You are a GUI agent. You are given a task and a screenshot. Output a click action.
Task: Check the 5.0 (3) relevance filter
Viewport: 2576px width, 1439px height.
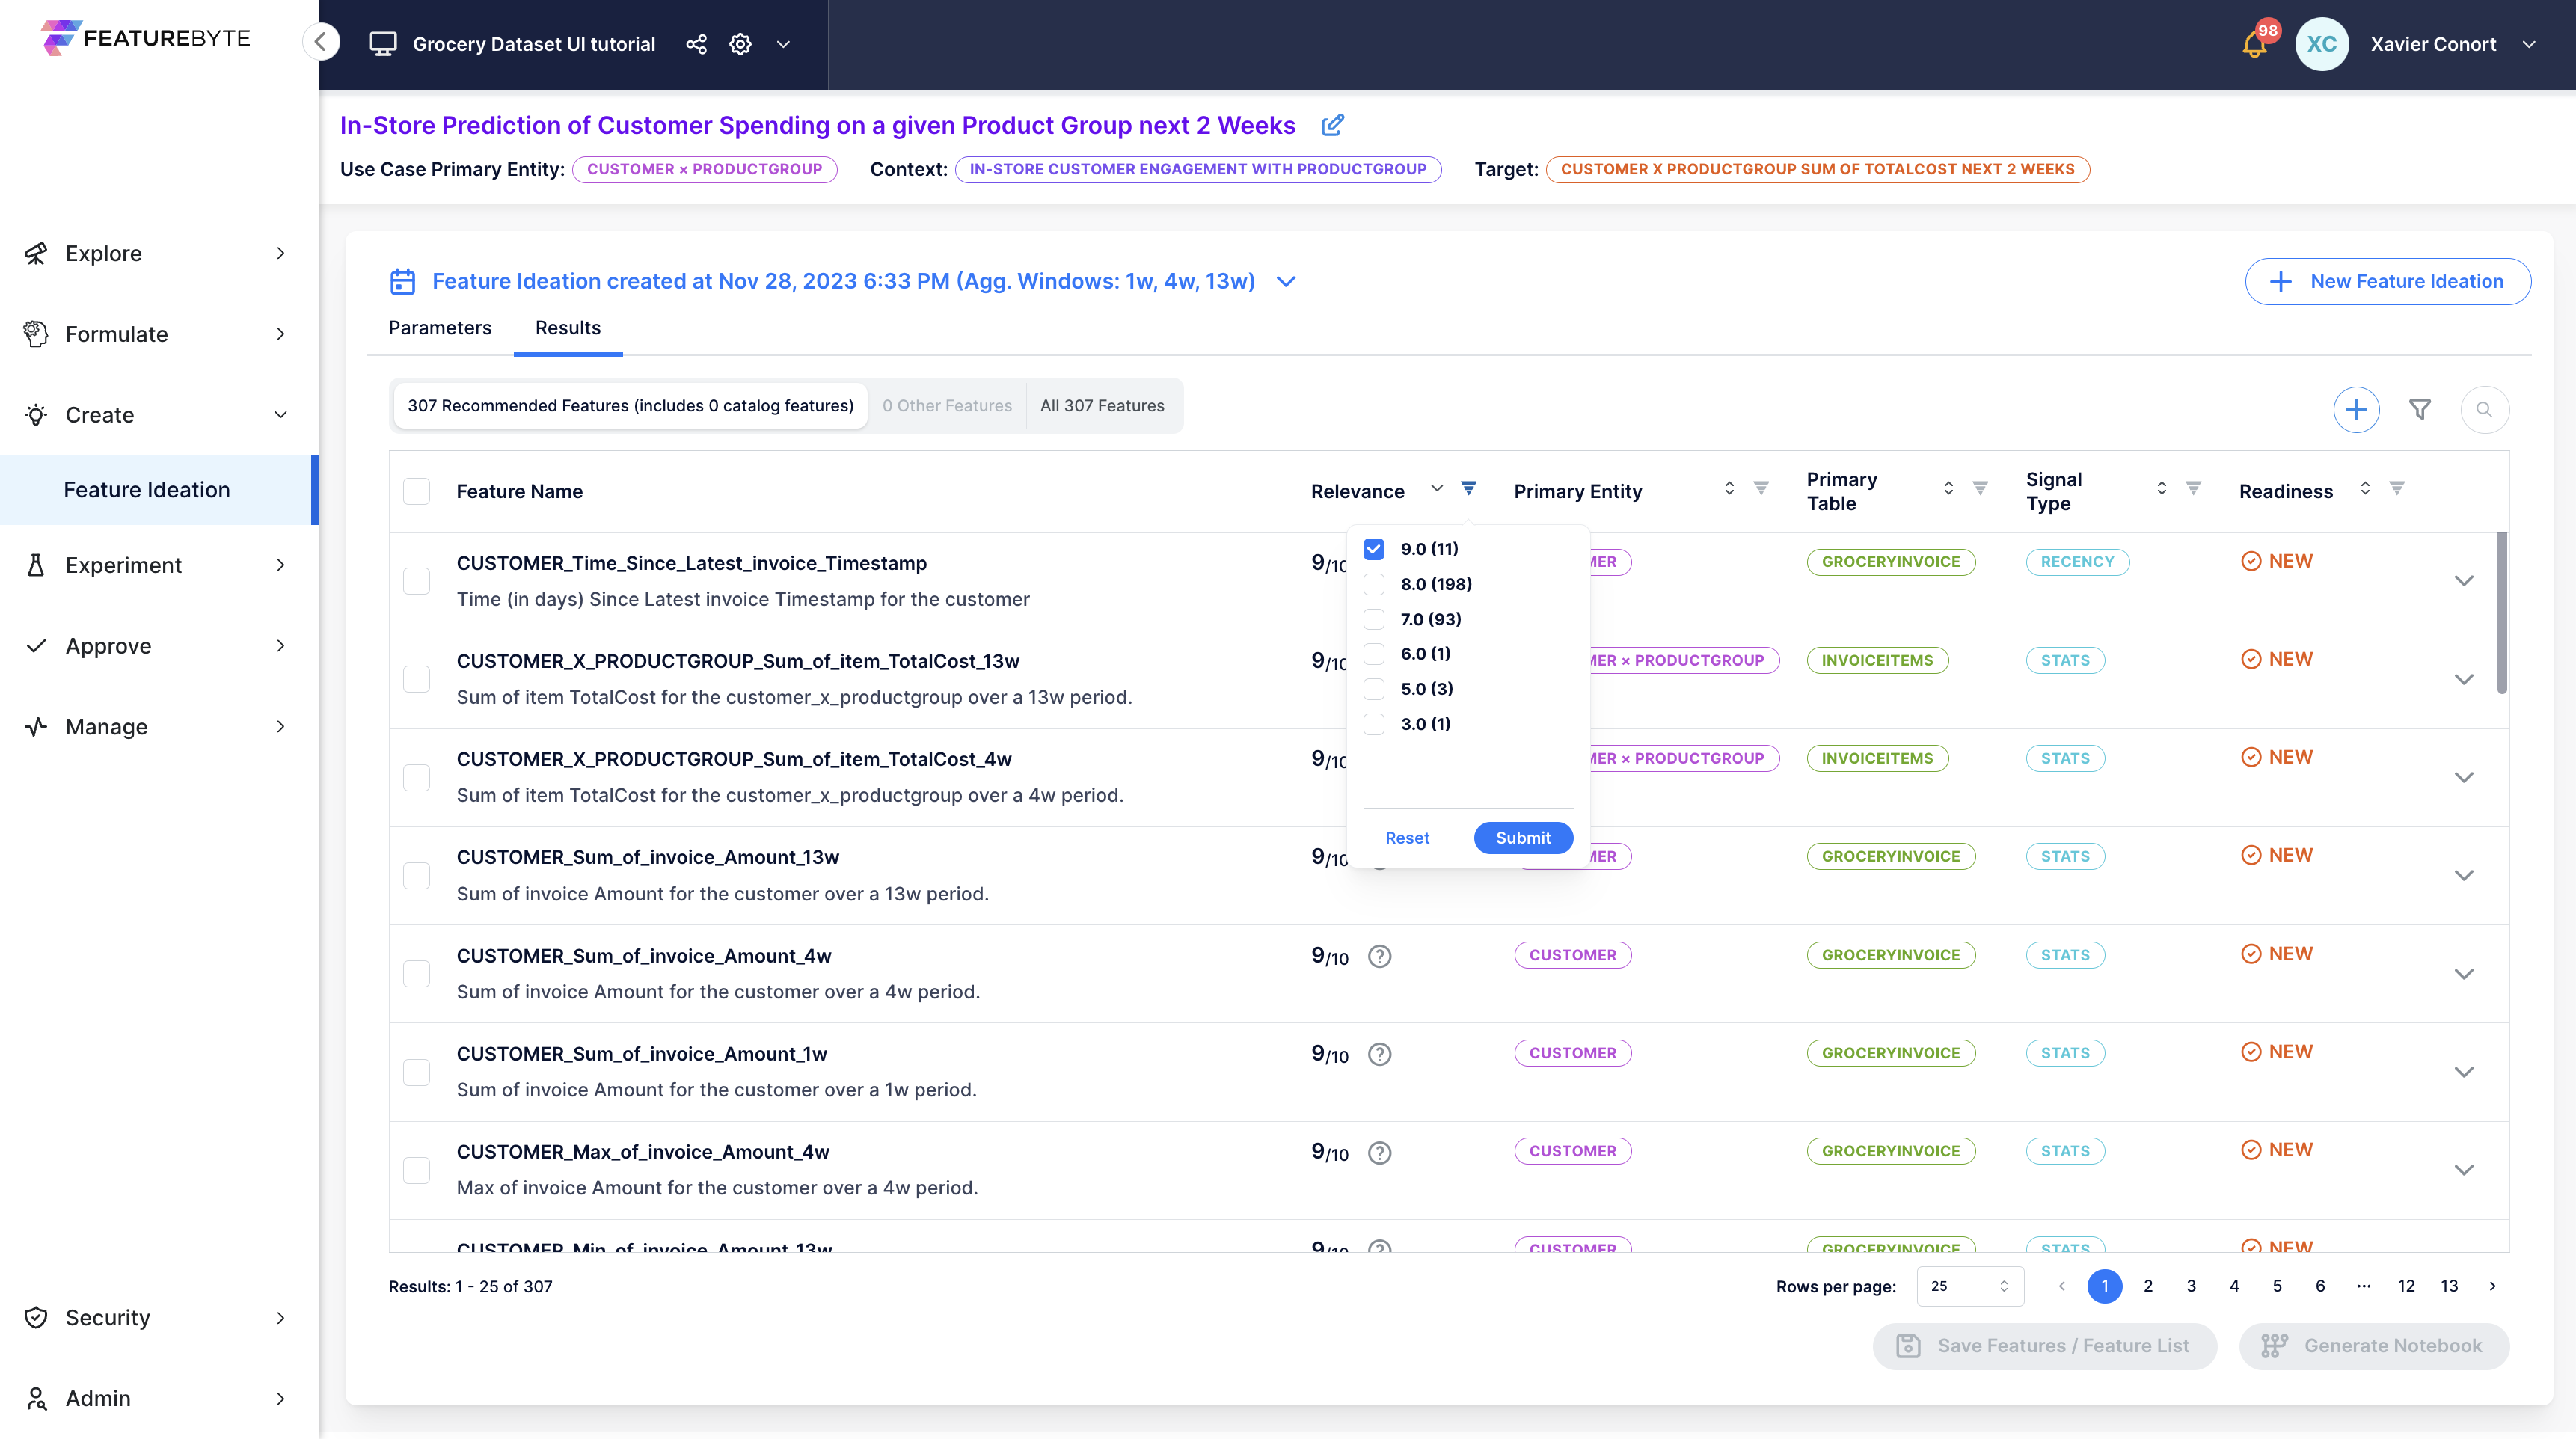coord(1374,689)
